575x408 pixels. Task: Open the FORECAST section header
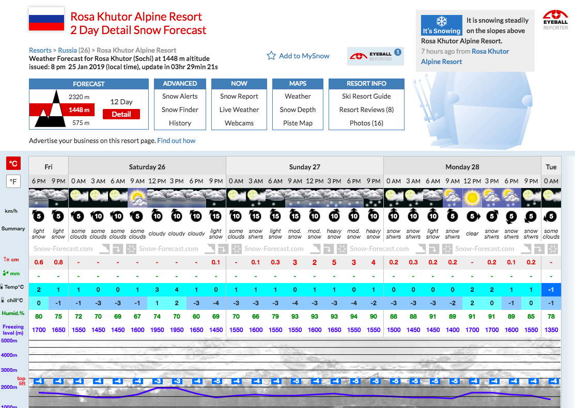pyautogui.click(x=89, y=84)
